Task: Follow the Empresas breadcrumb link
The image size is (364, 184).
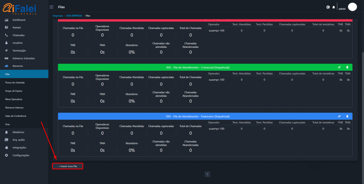Action: click(58, 16)
